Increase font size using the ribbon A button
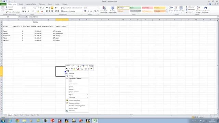Screen dimensions: 219x123 coord(40,8)
